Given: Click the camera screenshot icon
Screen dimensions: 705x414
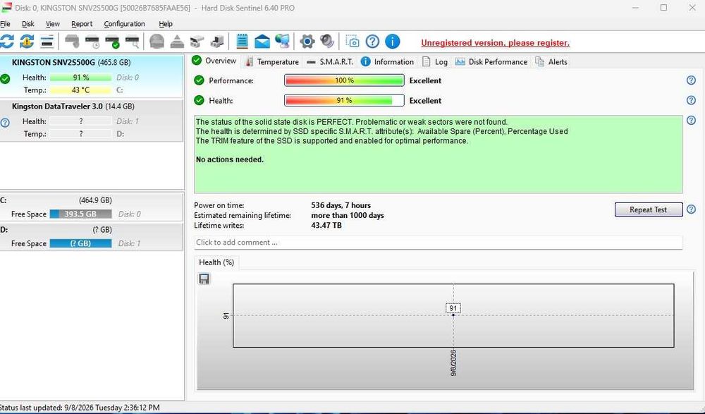Looking at the screenshot, I should coord(352,42).
